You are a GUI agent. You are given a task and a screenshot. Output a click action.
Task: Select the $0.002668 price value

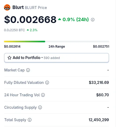tap(30, 20)
